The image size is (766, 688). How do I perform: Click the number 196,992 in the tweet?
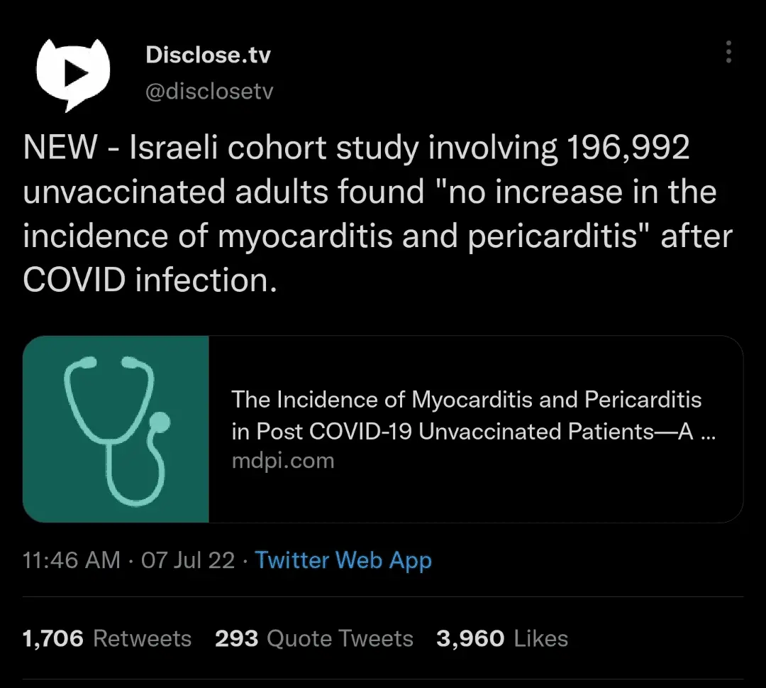tap(628, 148)
